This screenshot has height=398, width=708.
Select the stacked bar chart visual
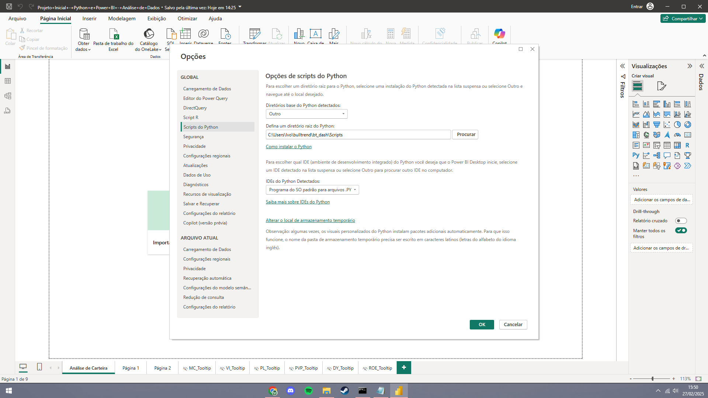(636, 104)
